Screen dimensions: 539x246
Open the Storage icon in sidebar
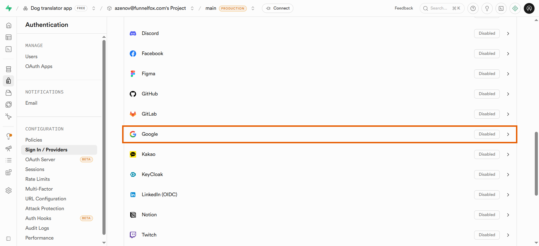point(9,93)
